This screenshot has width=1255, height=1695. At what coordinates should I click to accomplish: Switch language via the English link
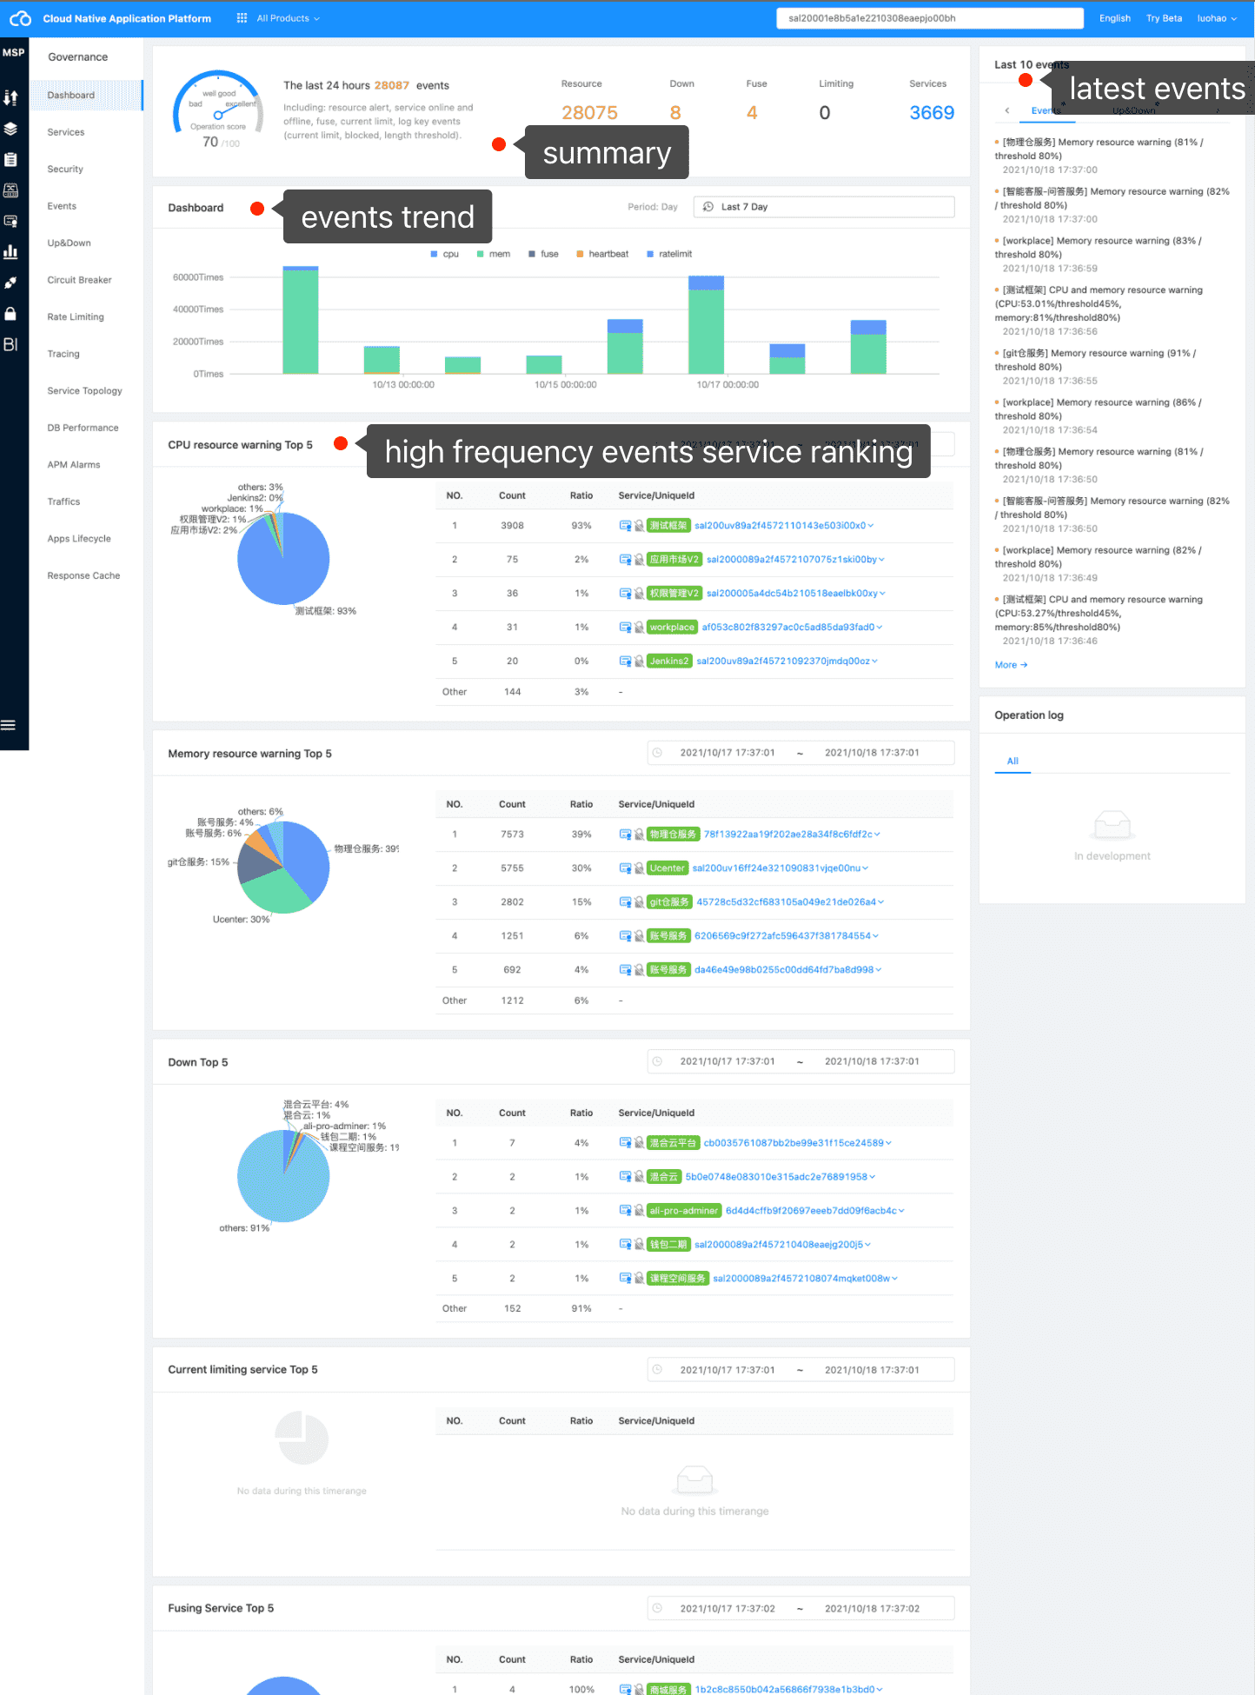click(1115, 18)
